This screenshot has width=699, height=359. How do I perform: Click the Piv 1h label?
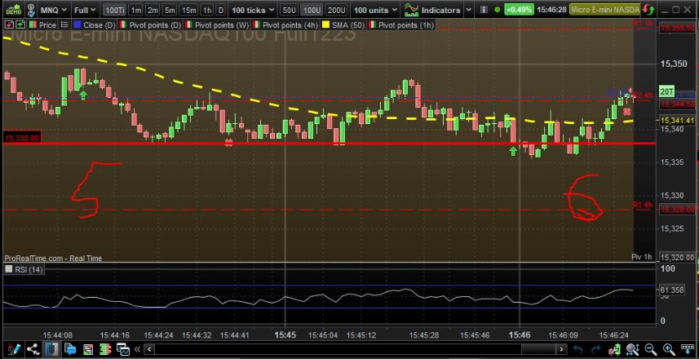(642, 257)
